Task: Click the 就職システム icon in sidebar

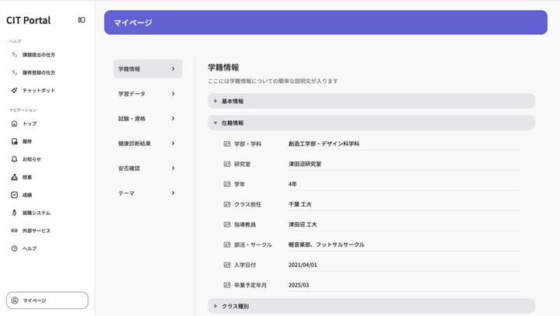Action: click(14, 213)
